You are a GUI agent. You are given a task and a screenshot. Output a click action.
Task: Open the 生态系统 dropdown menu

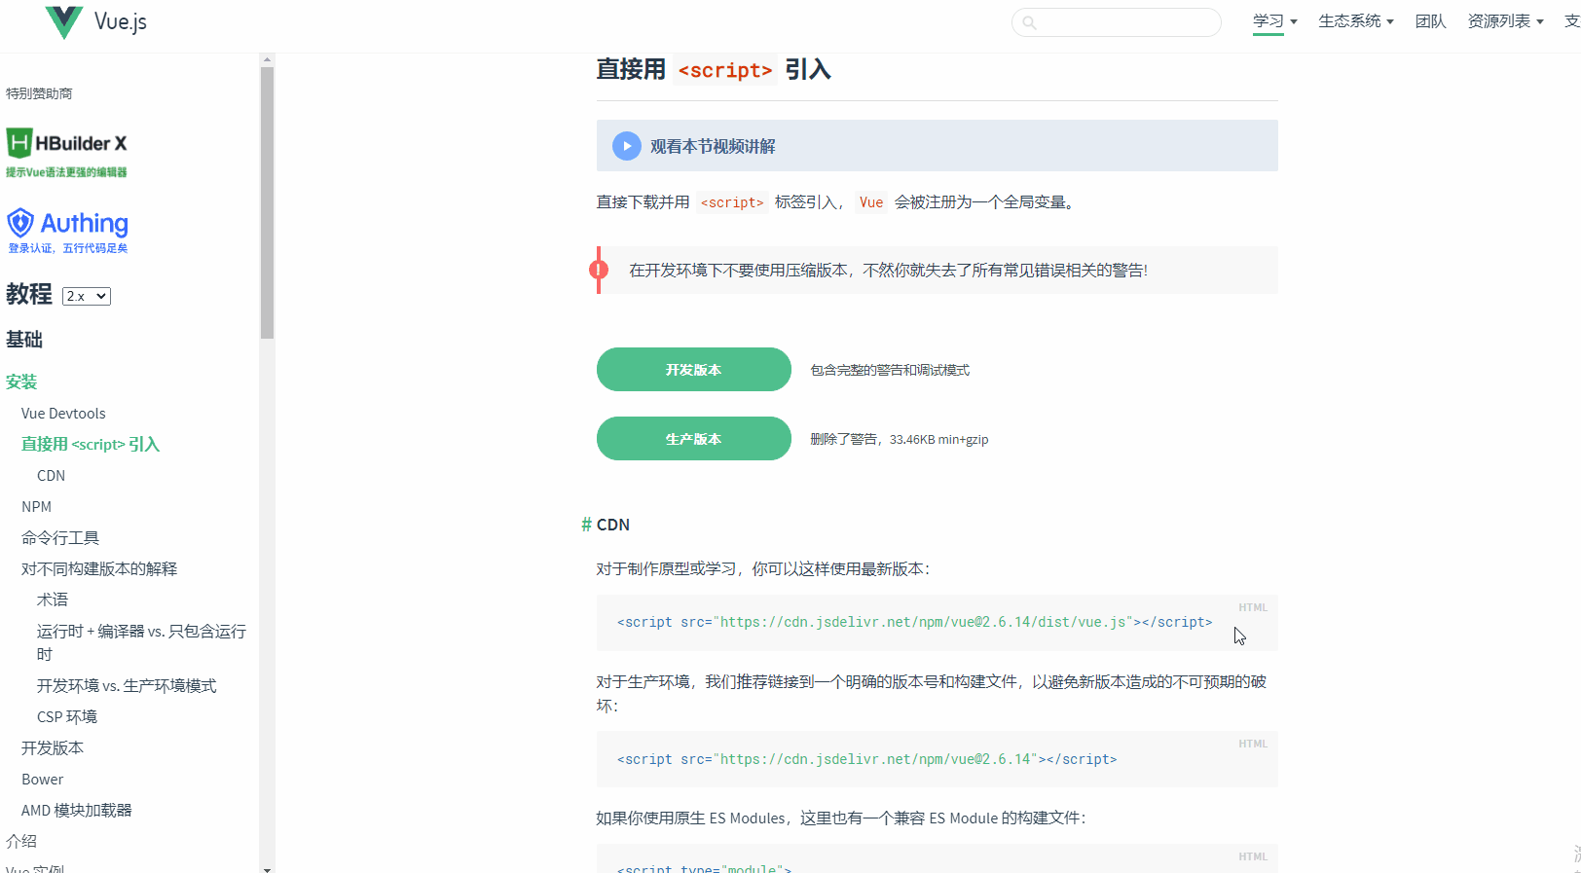pyautogui.click(x=1355, y=21)
